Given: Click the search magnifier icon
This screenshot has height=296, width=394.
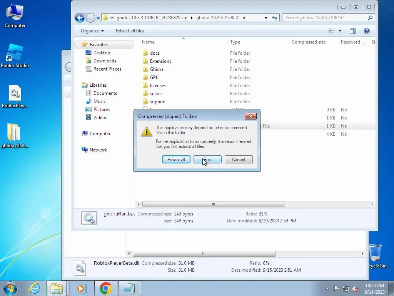Looking at the screenshot, I should [370, 18].
